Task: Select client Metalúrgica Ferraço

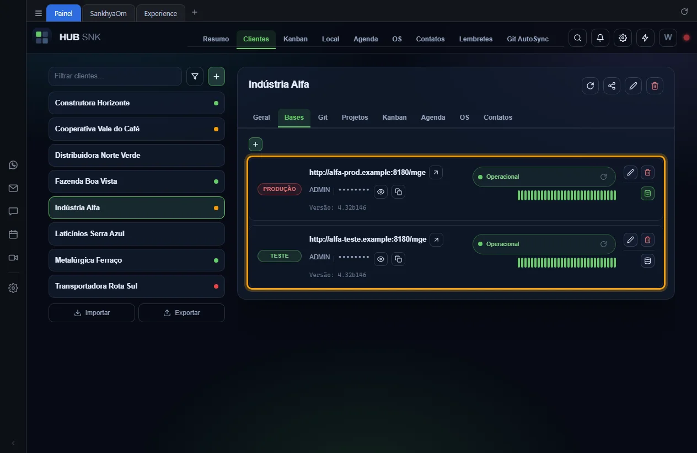Action: click(137, 260)
